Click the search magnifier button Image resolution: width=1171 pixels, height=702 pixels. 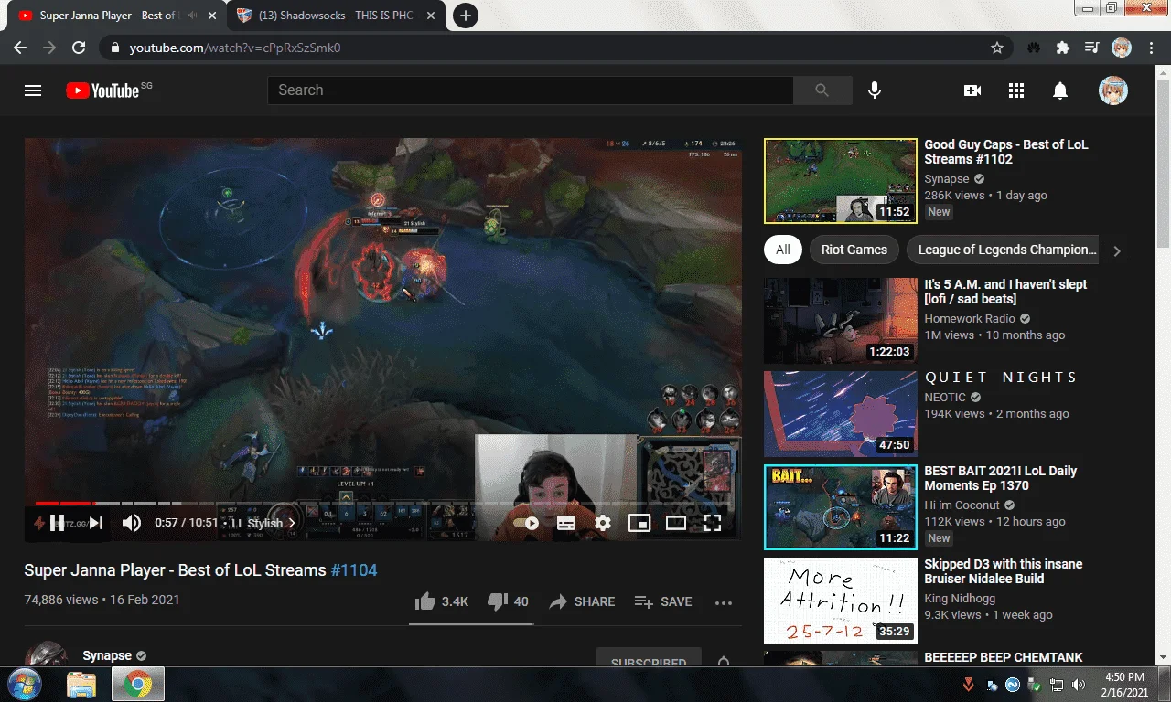822,90
